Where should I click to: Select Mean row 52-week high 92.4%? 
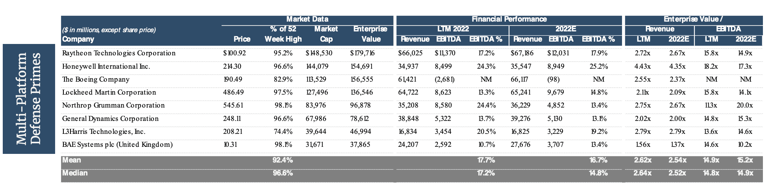pos(283,160)
